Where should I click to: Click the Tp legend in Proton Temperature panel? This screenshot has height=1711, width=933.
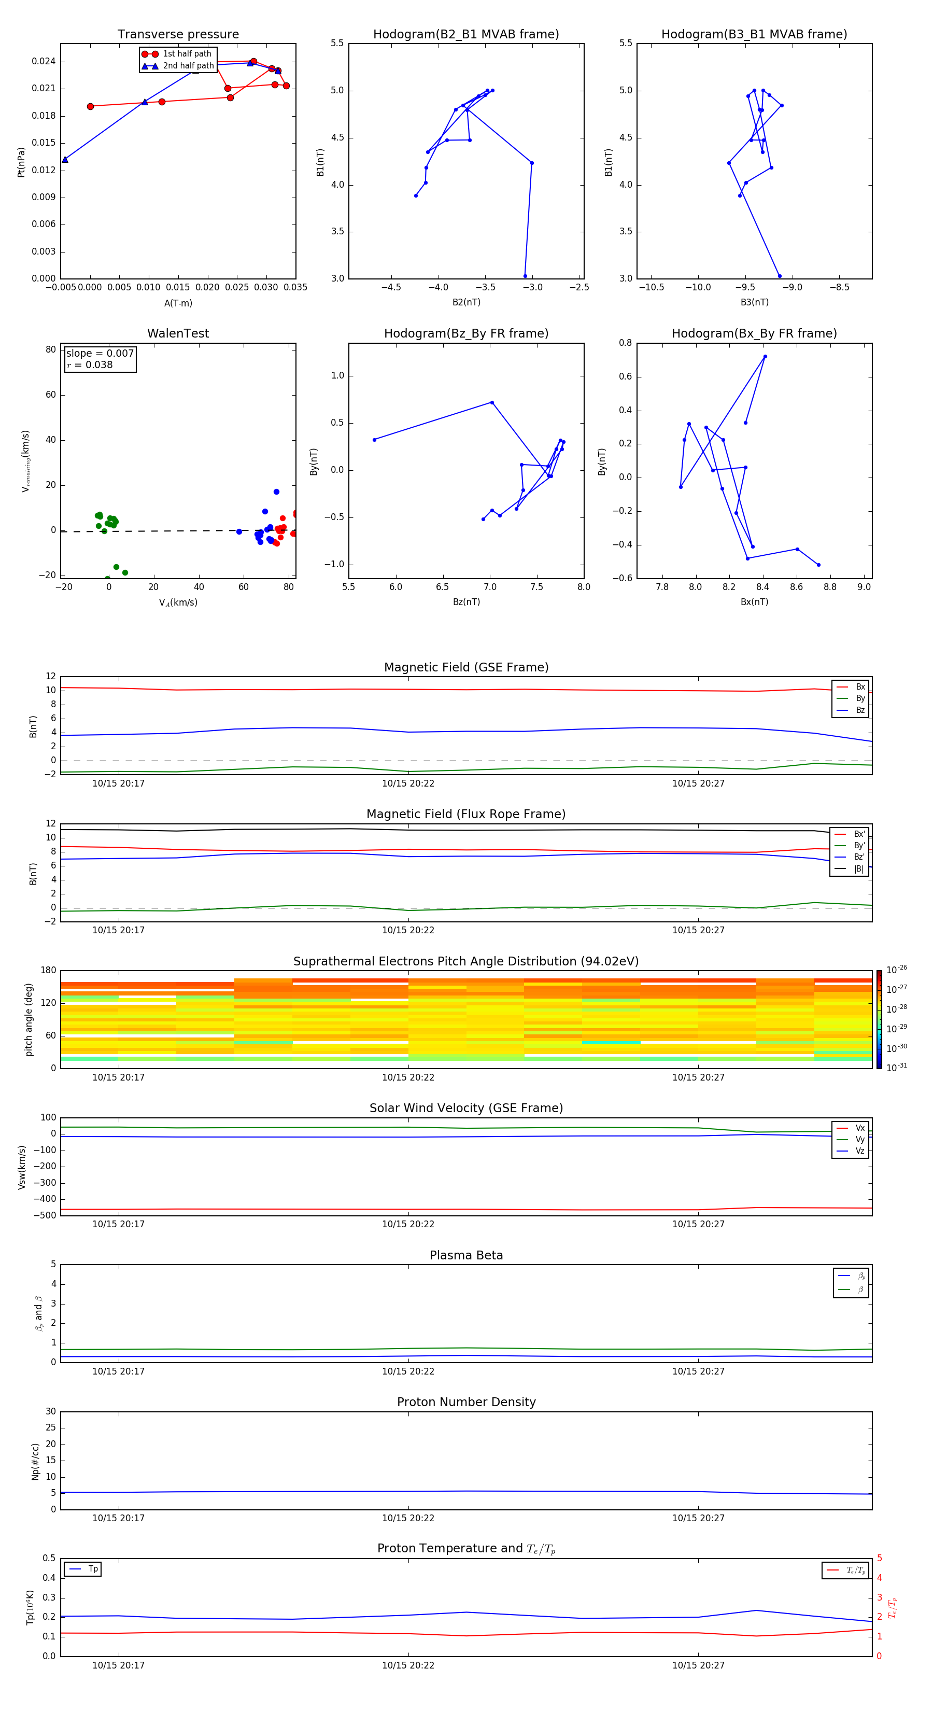coord(83,1569)
